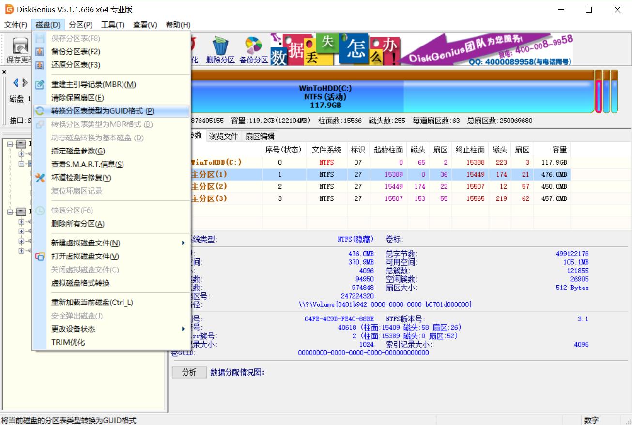Click the 450.0MB capacity cell
This screenshot has height=425, width=632.
(x=554, y=186)
